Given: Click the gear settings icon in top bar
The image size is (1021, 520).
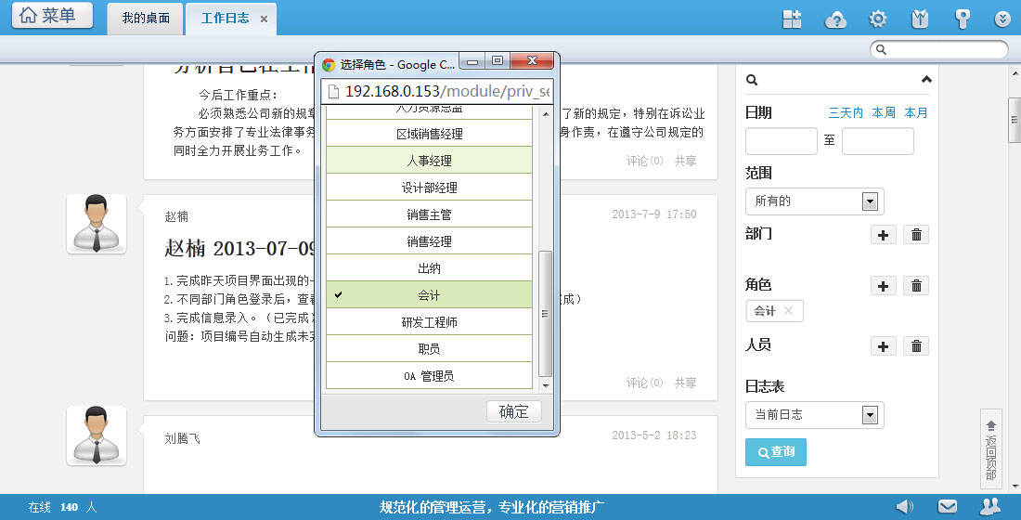Looking at the screenshot, I should click(877, 19).
